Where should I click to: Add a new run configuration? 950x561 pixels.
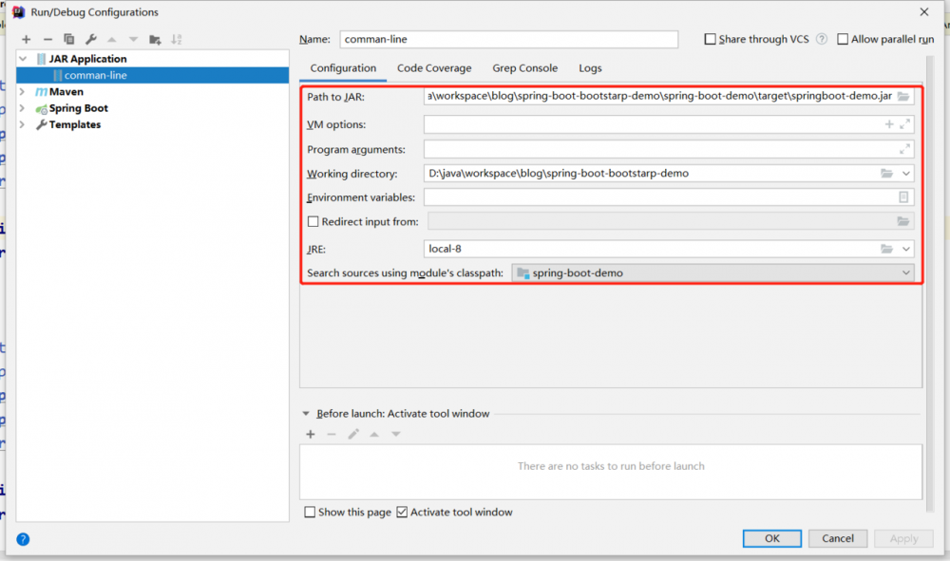27,39
